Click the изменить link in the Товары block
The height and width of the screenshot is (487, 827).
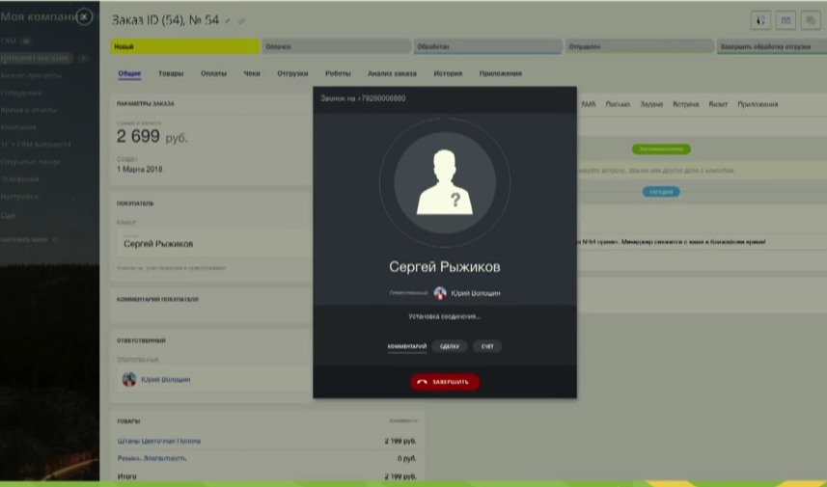[403, 420]
